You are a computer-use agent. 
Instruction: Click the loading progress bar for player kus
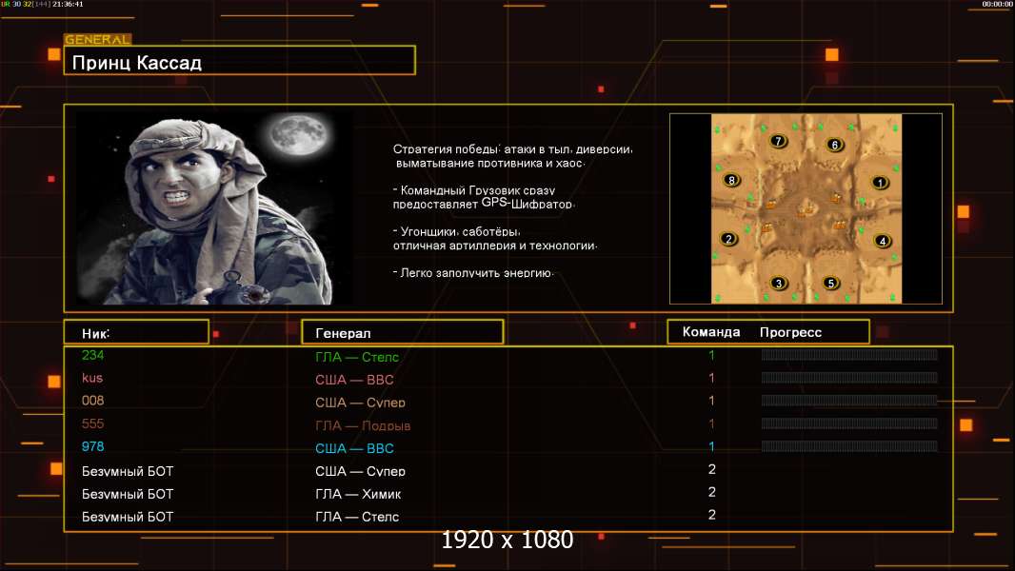pos(849,377)
